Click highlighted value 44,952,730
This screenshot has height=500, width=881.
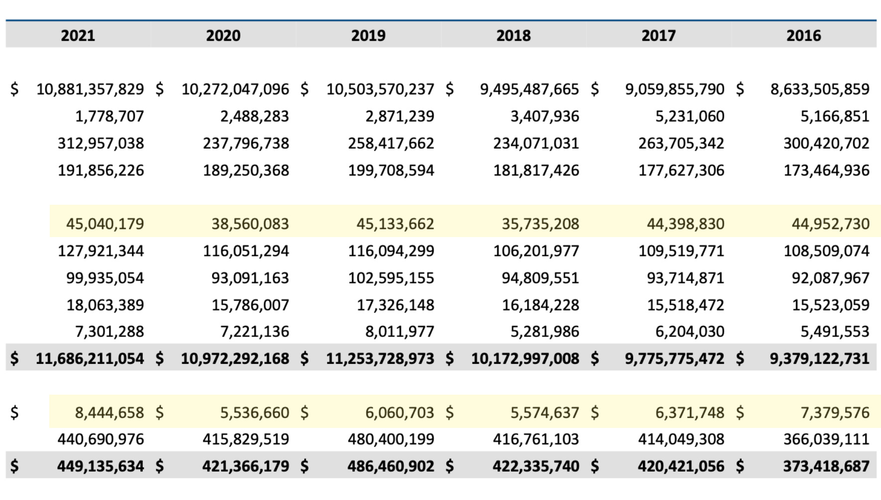[831, 224]
